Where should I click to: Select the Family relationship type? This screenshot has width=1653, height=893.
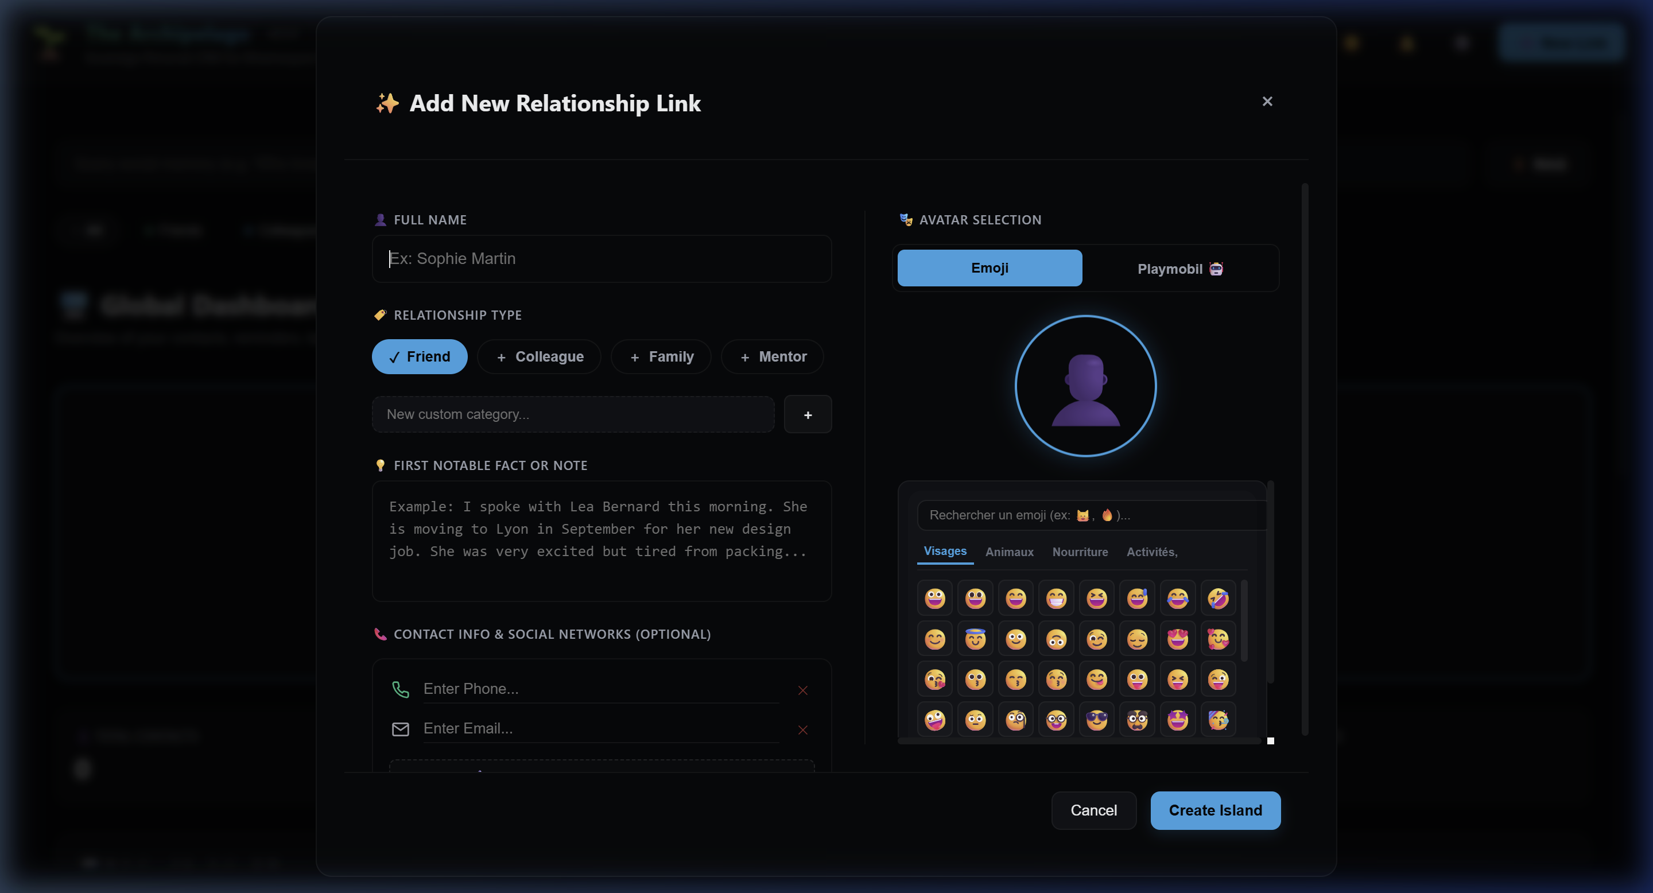[x=661, y=357]
